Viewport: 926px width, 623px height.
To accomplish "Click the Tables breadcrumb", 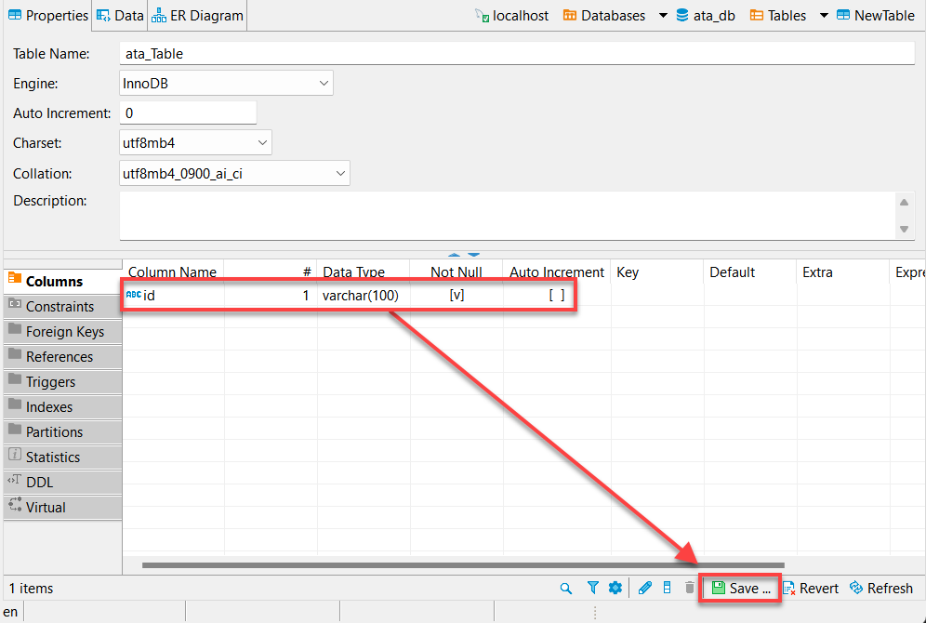I will tap(778, 16).
